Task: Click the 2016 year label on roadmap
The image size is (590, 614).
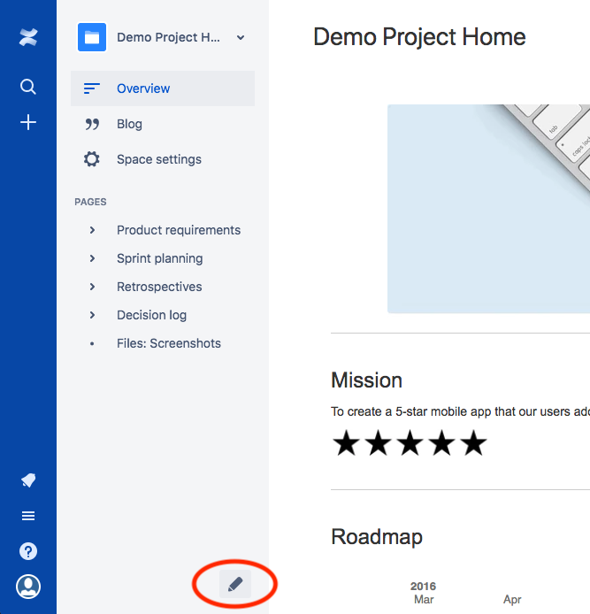Action: [x=423, y=587]
